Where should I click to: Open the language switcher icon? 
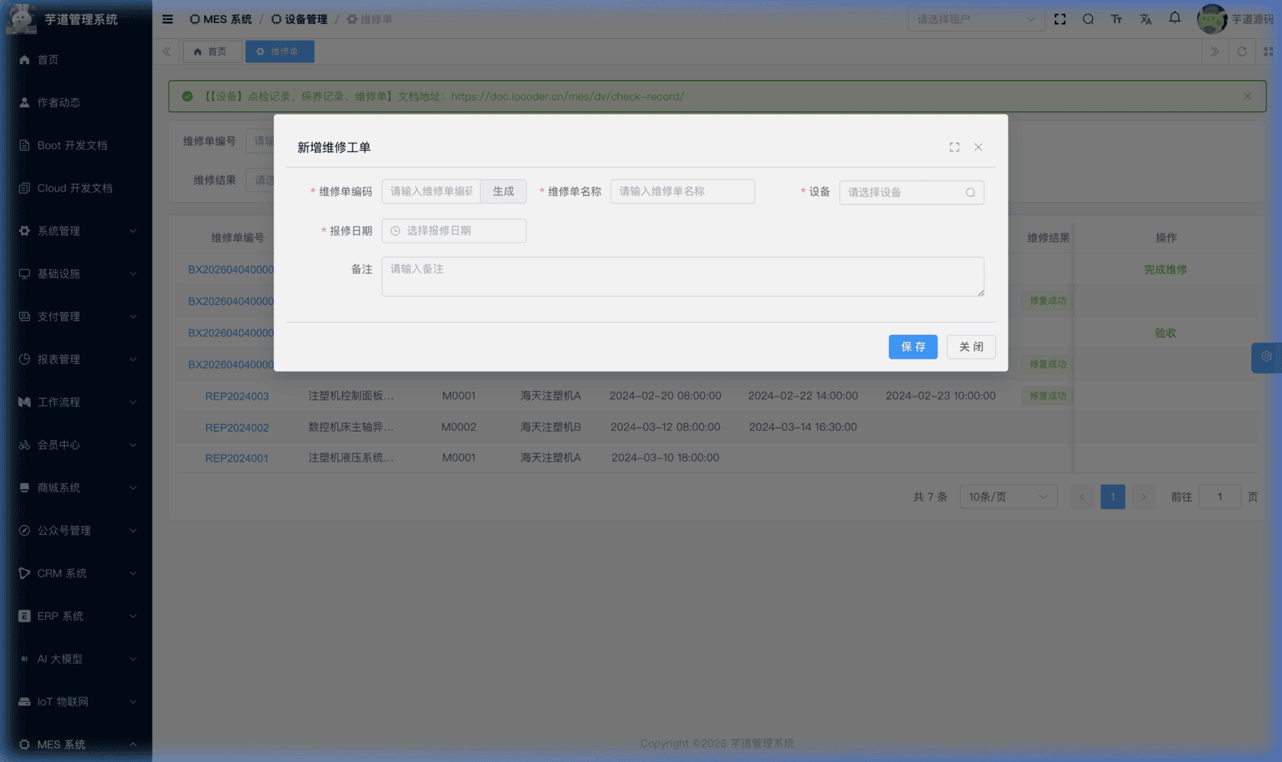(x=1145, y=19)
